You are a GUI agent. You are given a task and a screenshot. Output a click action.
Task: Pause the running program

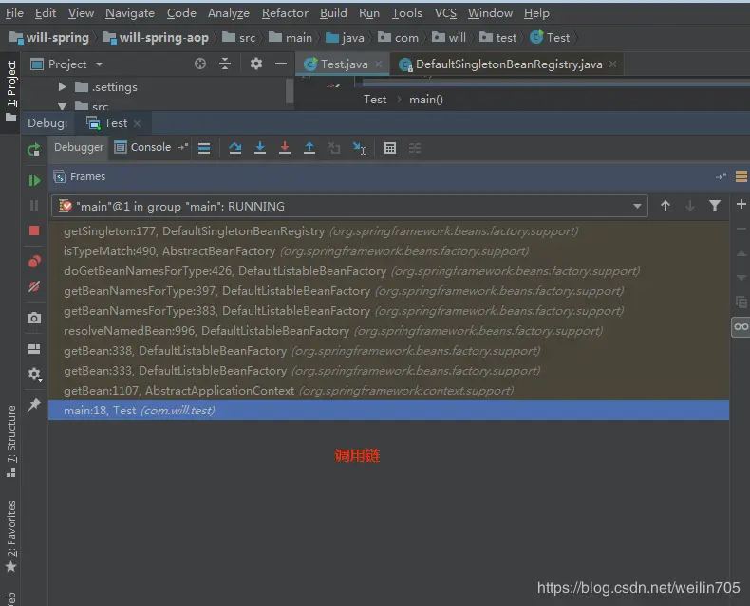click(x=34, y=206)
